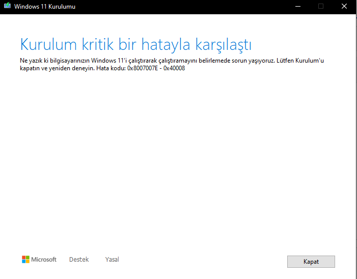Click the heading 'Kurulum kritik bir hatayla karşılaştı'
Viewport: 357px width, 279px height.
point(136,44)
